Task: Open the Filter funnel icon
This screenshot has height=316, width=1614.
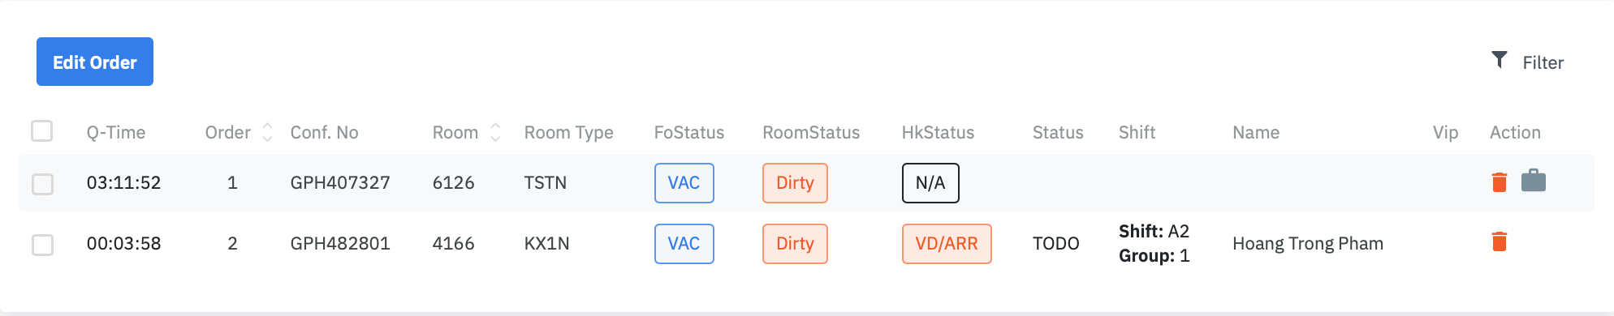Action: (1500, 60)
